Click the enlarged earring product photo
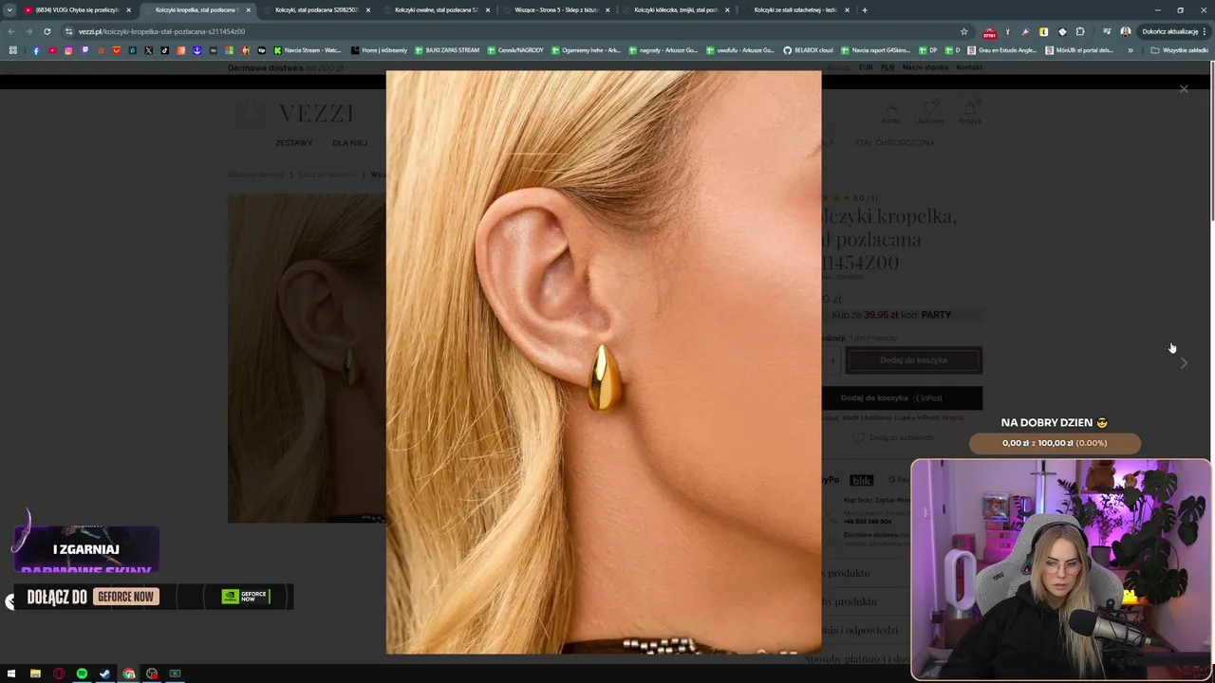The image size is (1215, 683). [604, 362]
